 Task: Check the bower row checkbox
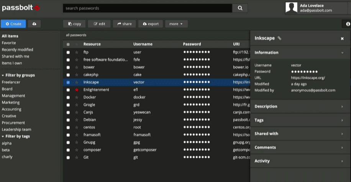tap(68, 67)
